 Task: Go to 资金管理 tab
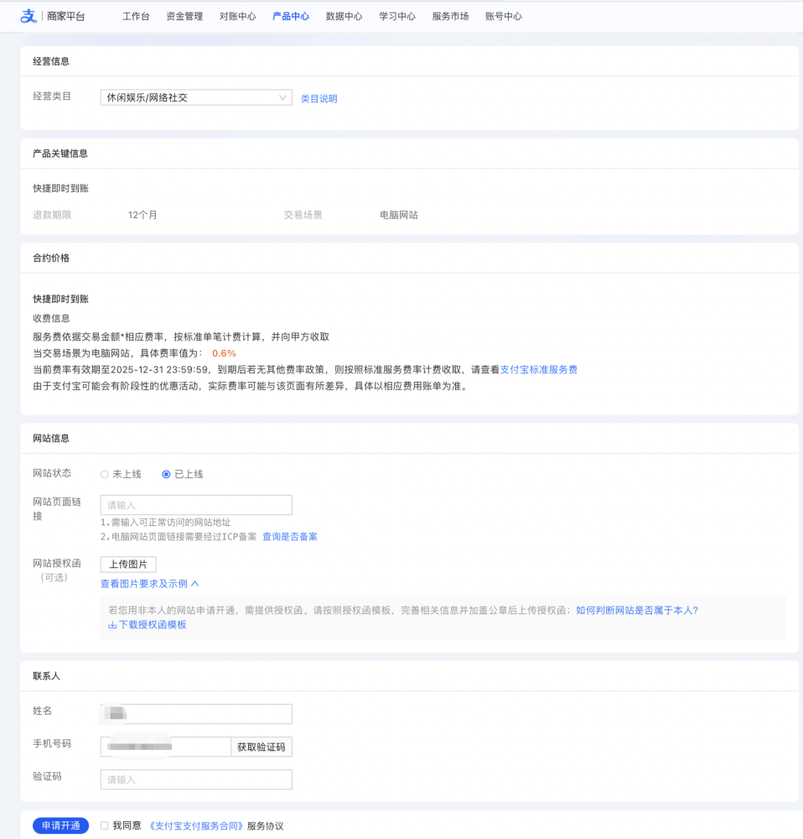184,16
